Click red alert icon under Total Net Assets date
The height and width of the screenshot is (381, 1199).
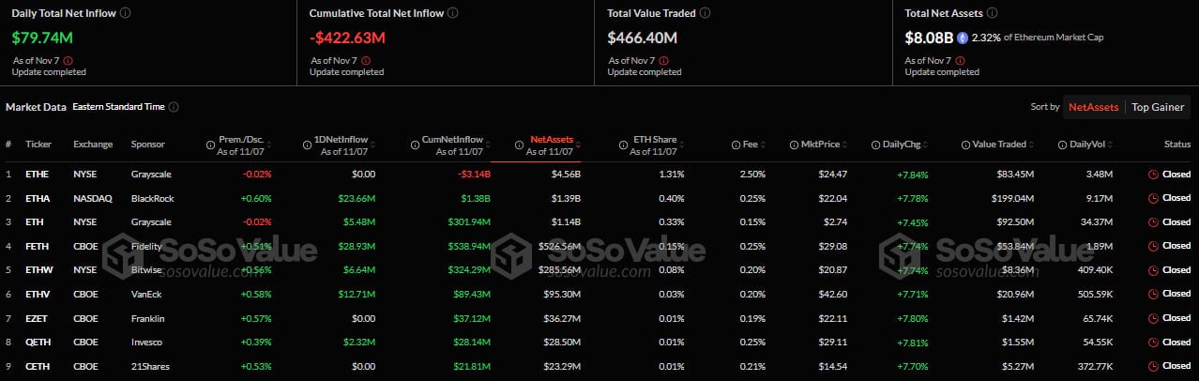coord(960,60)
